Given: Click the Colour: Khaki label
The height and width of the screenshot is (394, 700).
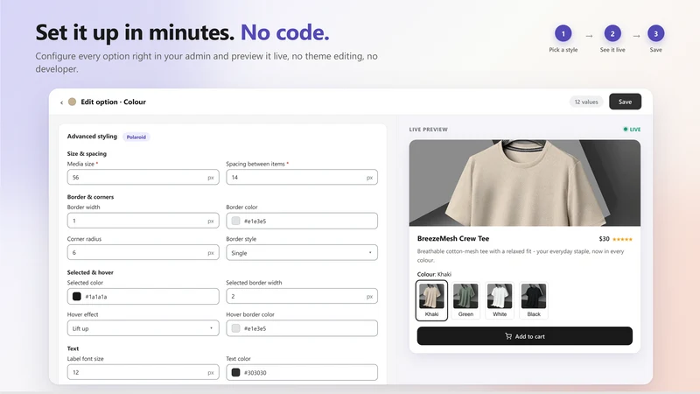Looking at the screenshot, I should (434, 274).
